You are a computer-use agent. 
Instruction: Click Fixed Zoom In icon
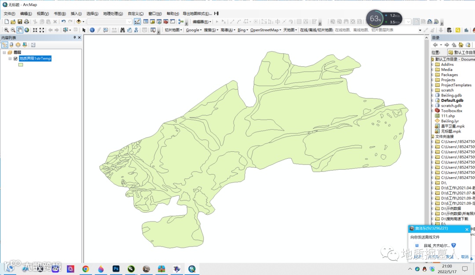(x=35, y=30)
